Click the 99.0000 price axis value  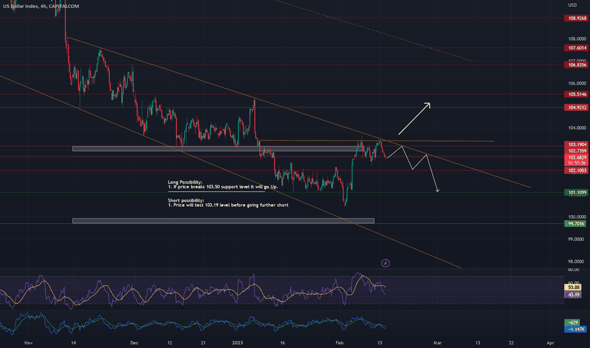(577, 239)
